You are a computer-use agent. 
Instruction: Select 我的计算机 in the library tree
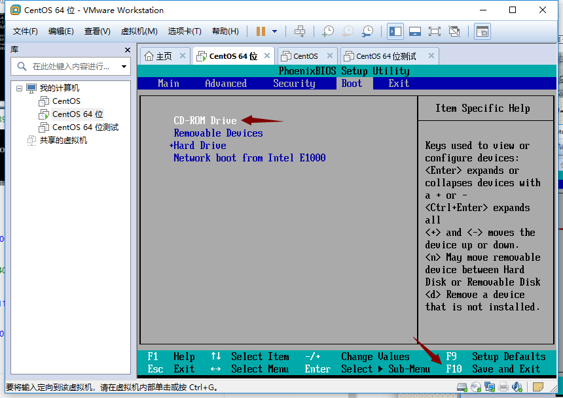click(x=59, y=88)
